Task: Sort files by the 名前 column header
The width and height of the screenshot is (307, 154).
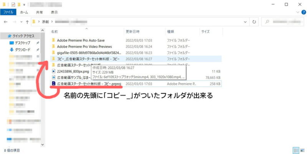Action: coord(54,31)
